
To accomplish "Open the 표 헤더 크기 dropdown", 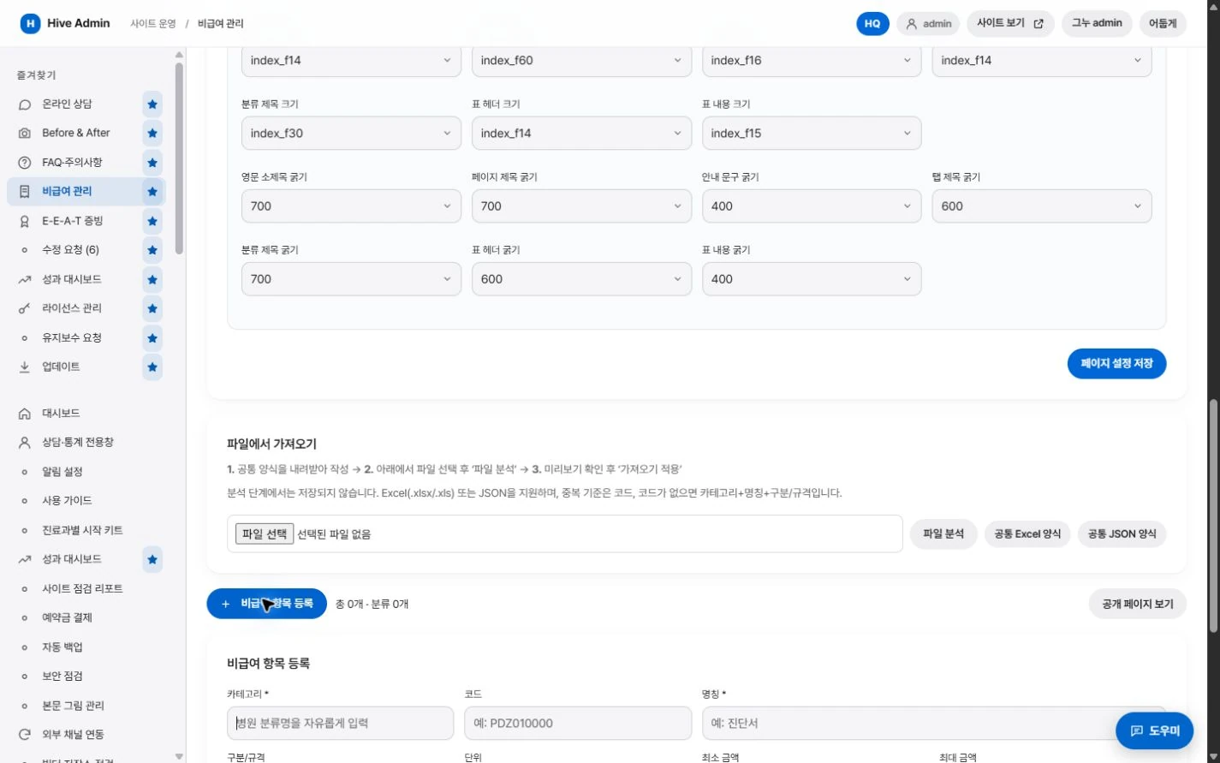I will 581,134.
